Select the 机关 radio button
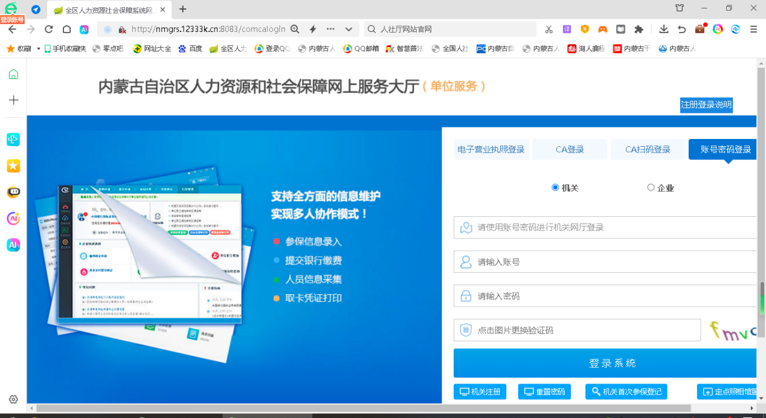 [x=555, y=188]
